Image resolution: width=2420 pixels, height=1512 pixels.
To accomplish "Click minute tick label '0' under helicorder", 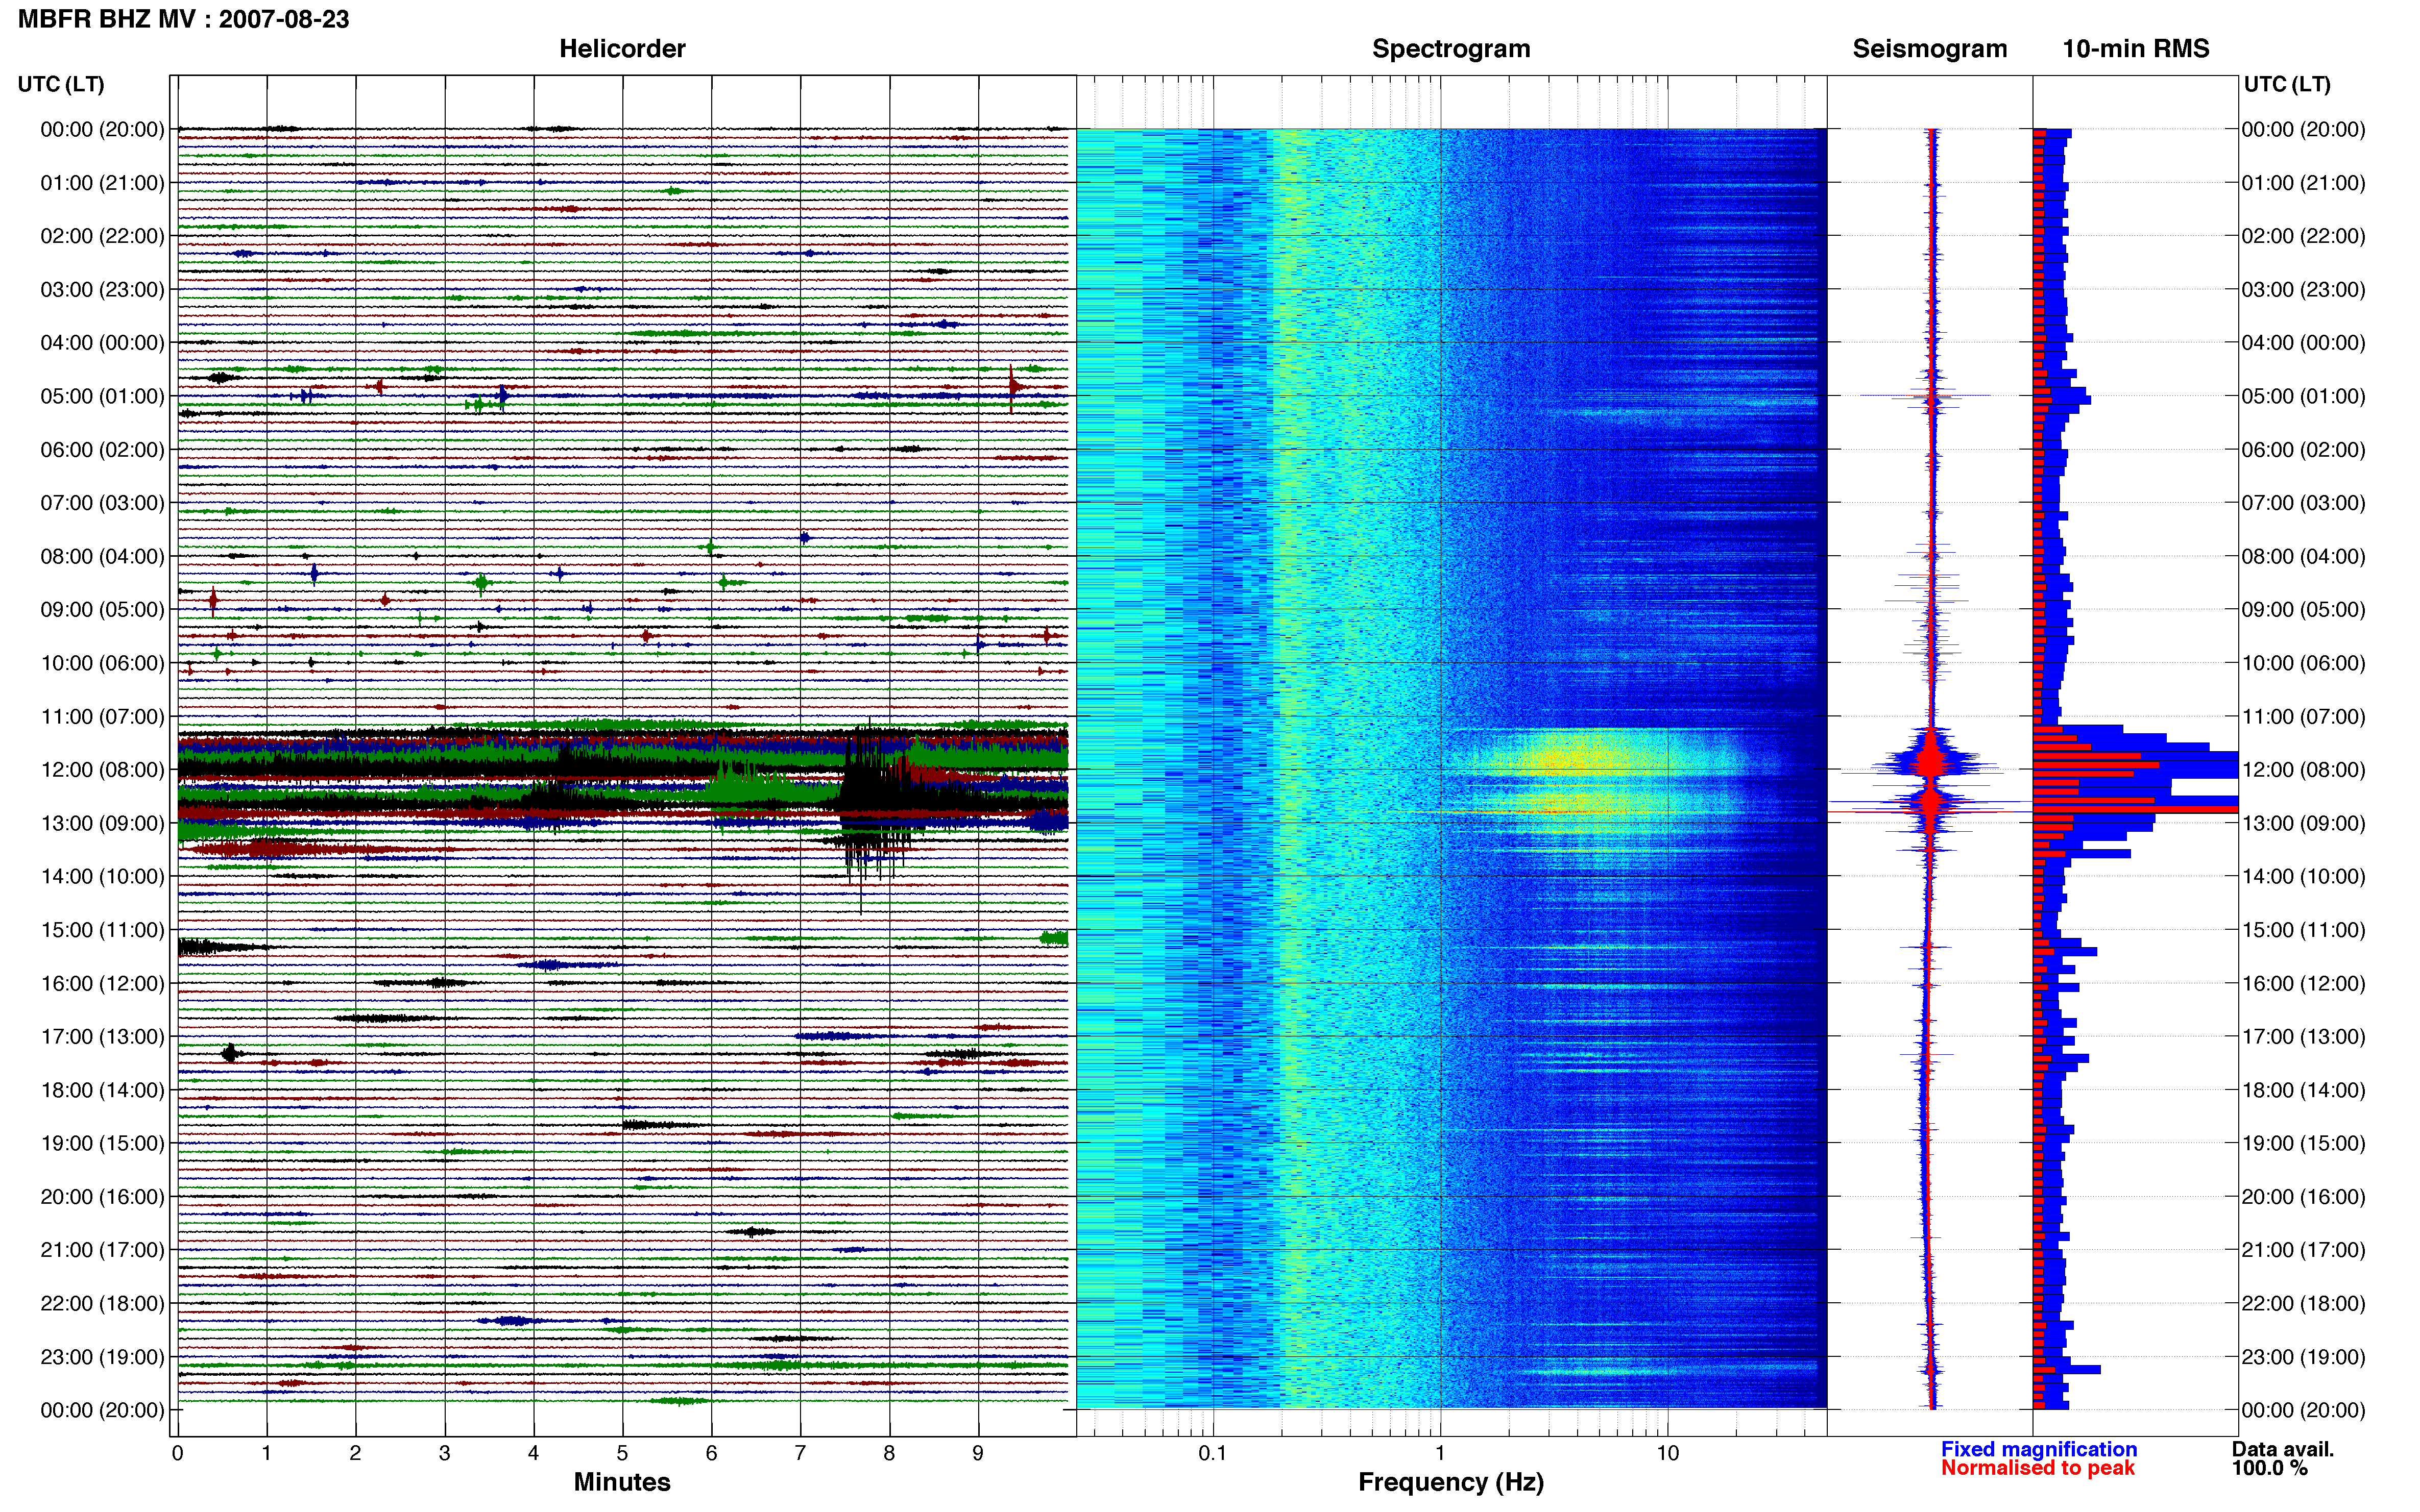I will coord(177,1453).
